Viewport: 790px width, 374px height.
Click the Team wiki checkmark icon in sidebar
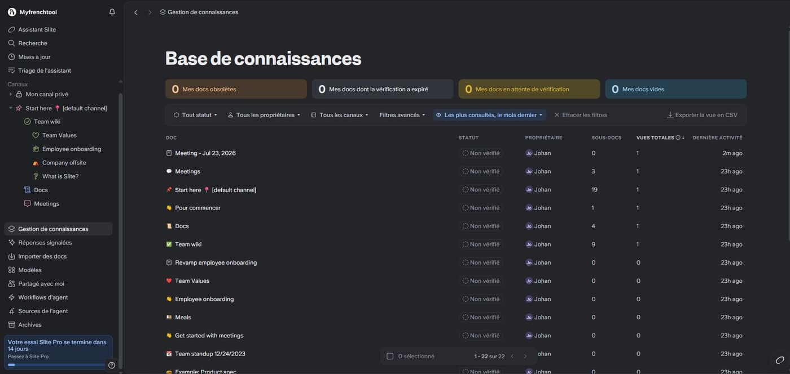coord(27,122)
